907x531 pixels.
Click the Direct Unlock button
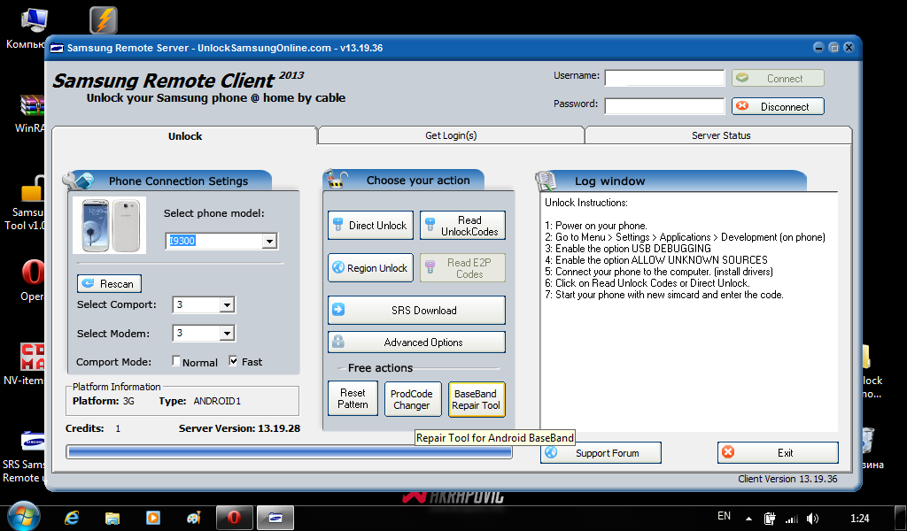(370, 226)
